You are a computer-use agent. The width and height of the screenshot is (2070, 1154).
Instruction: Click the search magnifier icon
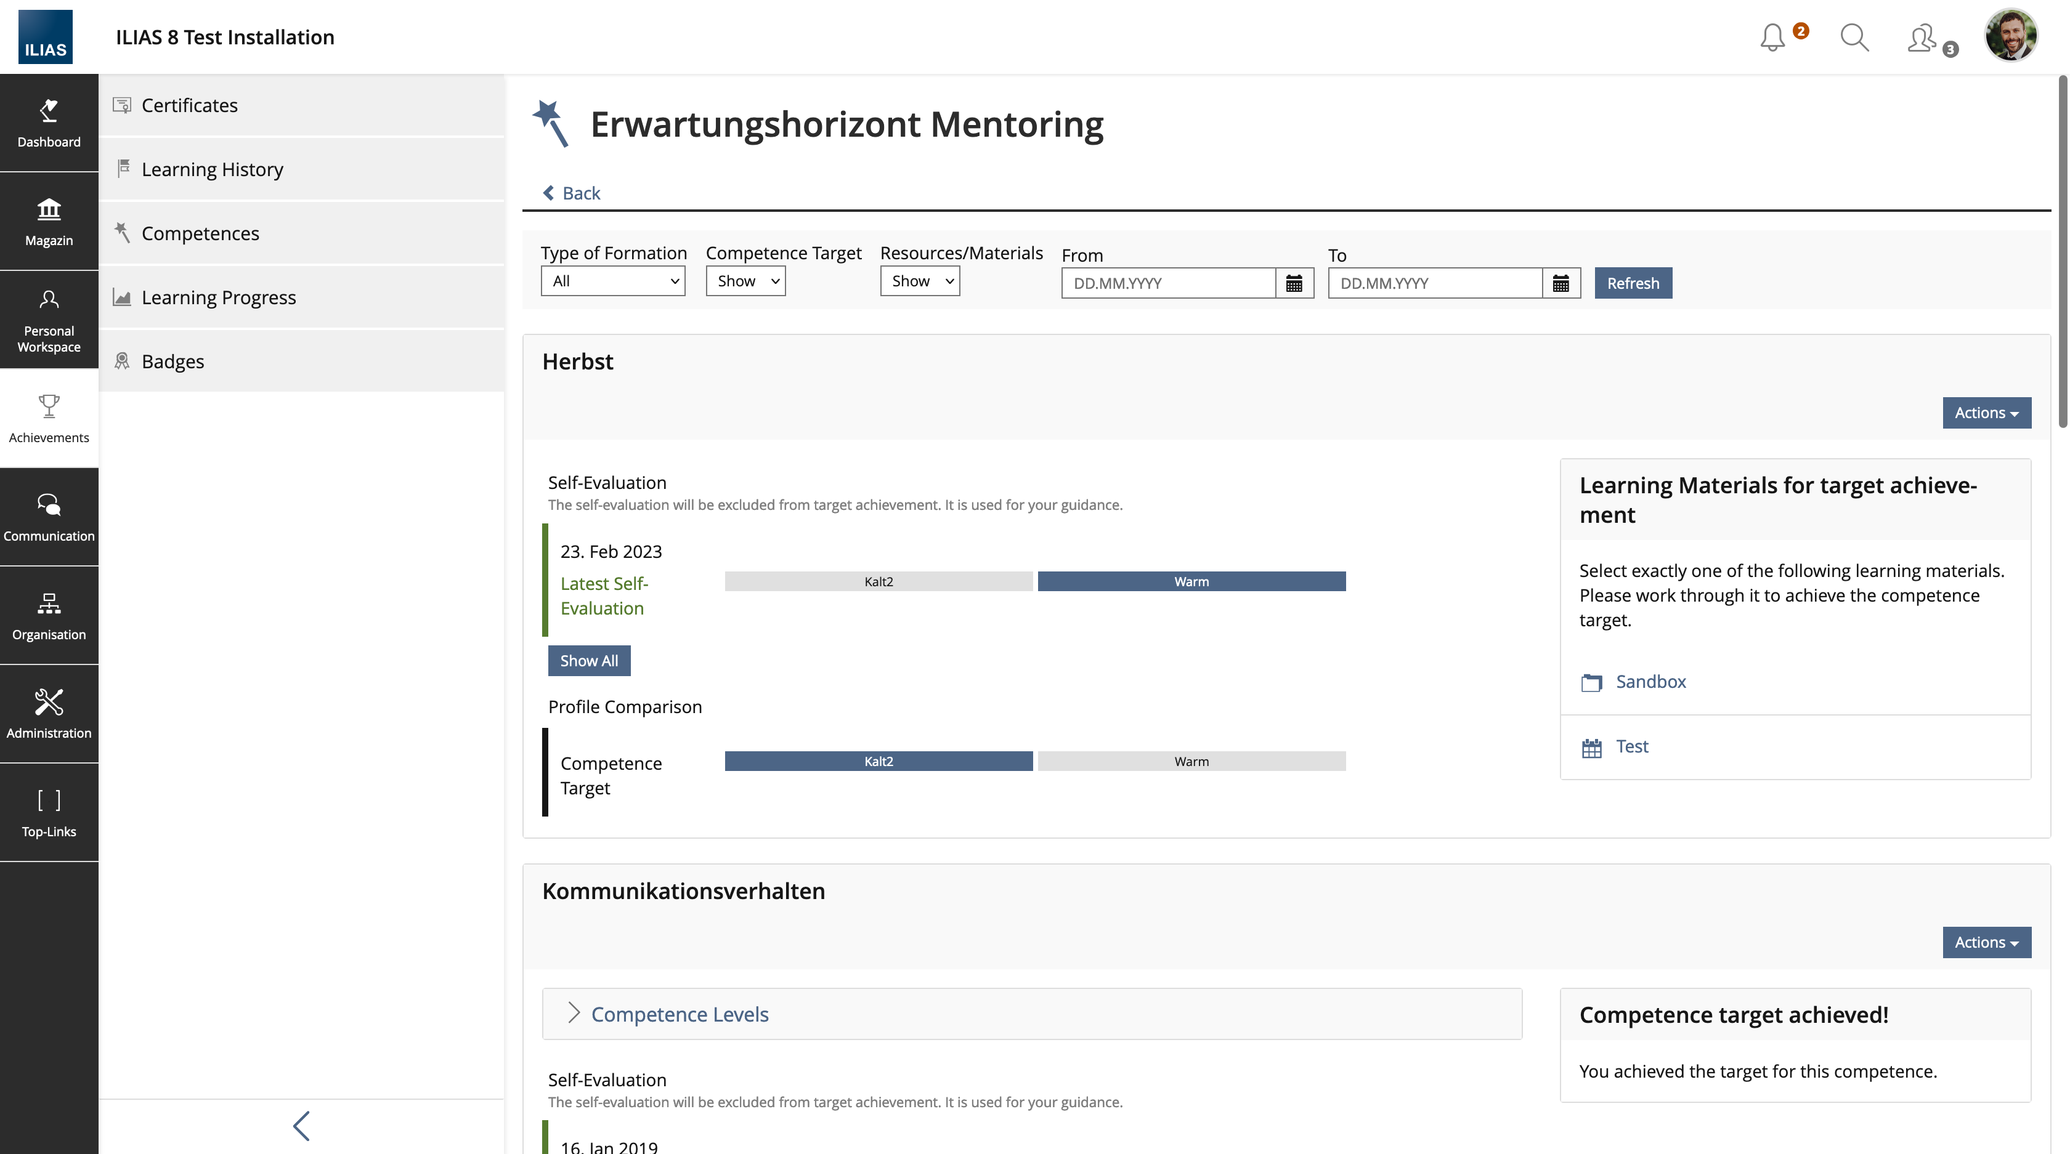(1854, 37)
